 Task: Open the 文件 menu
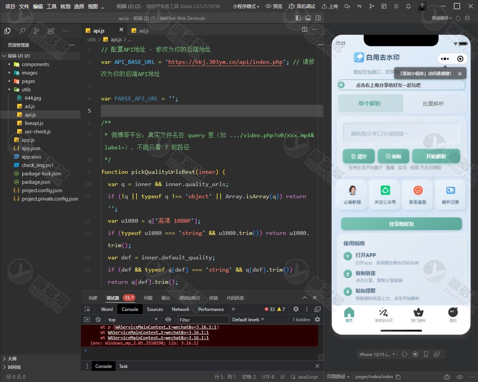coord(24,6)
